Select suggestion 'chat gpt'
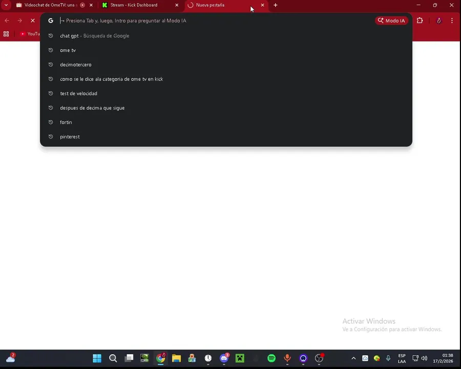Screen dimensions: 461x369 [226, 35]
